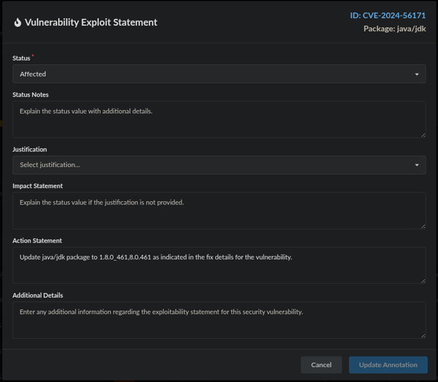Click the Action Statement resize grip
The height and width of the screenshot is (382, 438).
[423, 280]
